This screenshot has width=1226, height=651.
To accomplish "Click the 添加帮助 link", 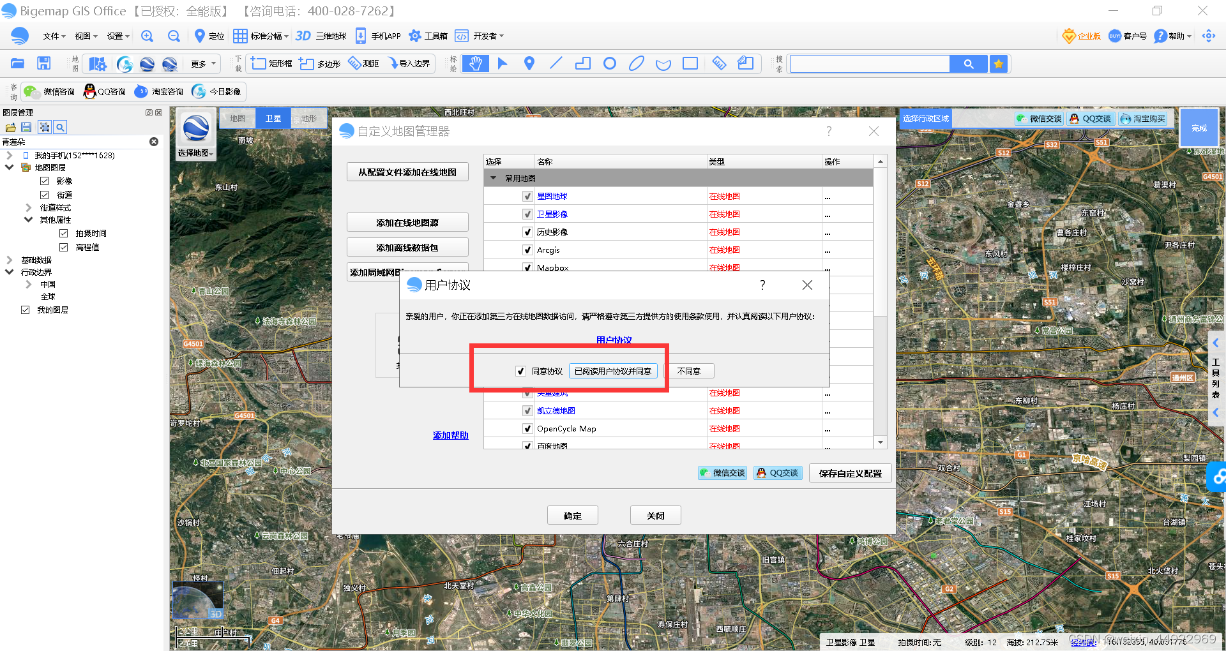I will pyautogui.click(x=451, y=435).
